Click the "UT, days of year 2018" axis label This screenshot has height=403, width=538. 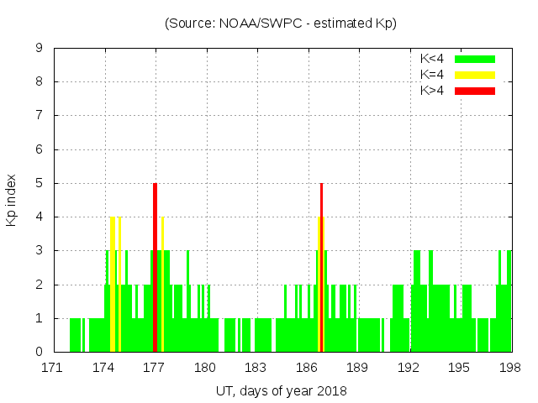[x=281, y=390]
